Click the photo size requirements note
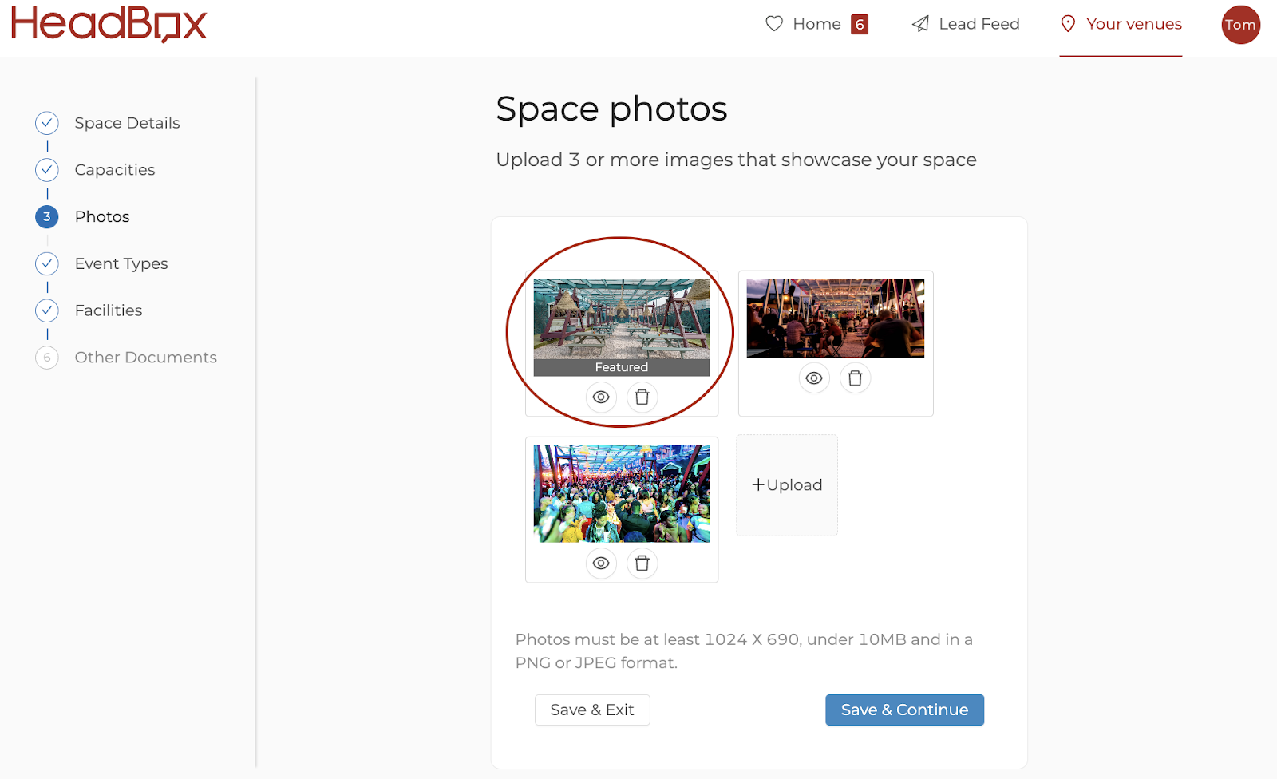 click(x=744, y=651)
